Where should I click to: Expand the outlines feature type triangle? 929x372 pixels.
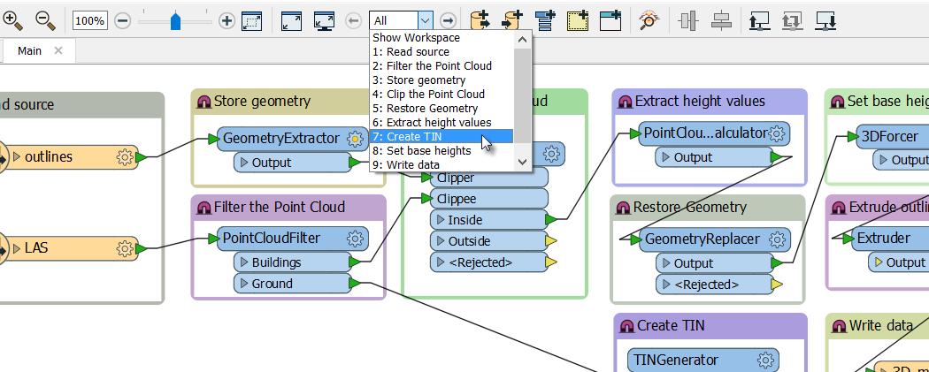pyautogui.click(x=17, y=157)
